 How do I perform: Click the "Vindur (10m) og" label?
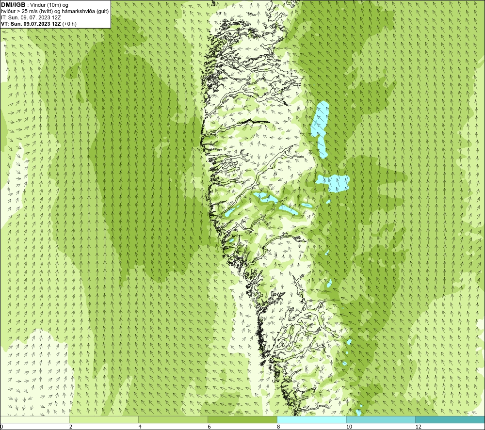click(x=48, y=5)
